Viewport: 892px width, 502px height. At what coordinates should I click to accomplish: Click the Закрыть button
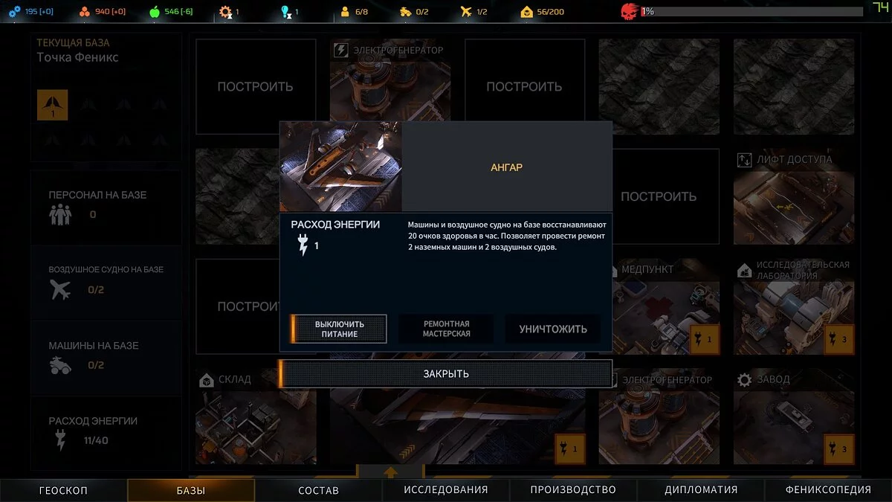click(x=445, y=373)
